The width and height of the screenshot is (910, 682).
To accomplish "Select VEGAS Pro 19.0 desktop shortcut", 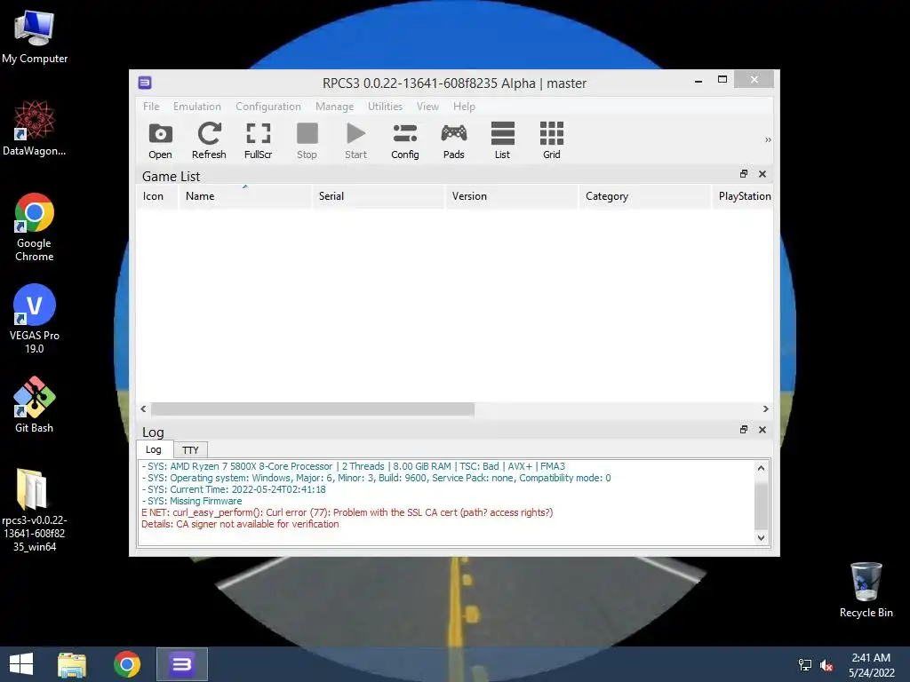I will [x=35, y=319].
